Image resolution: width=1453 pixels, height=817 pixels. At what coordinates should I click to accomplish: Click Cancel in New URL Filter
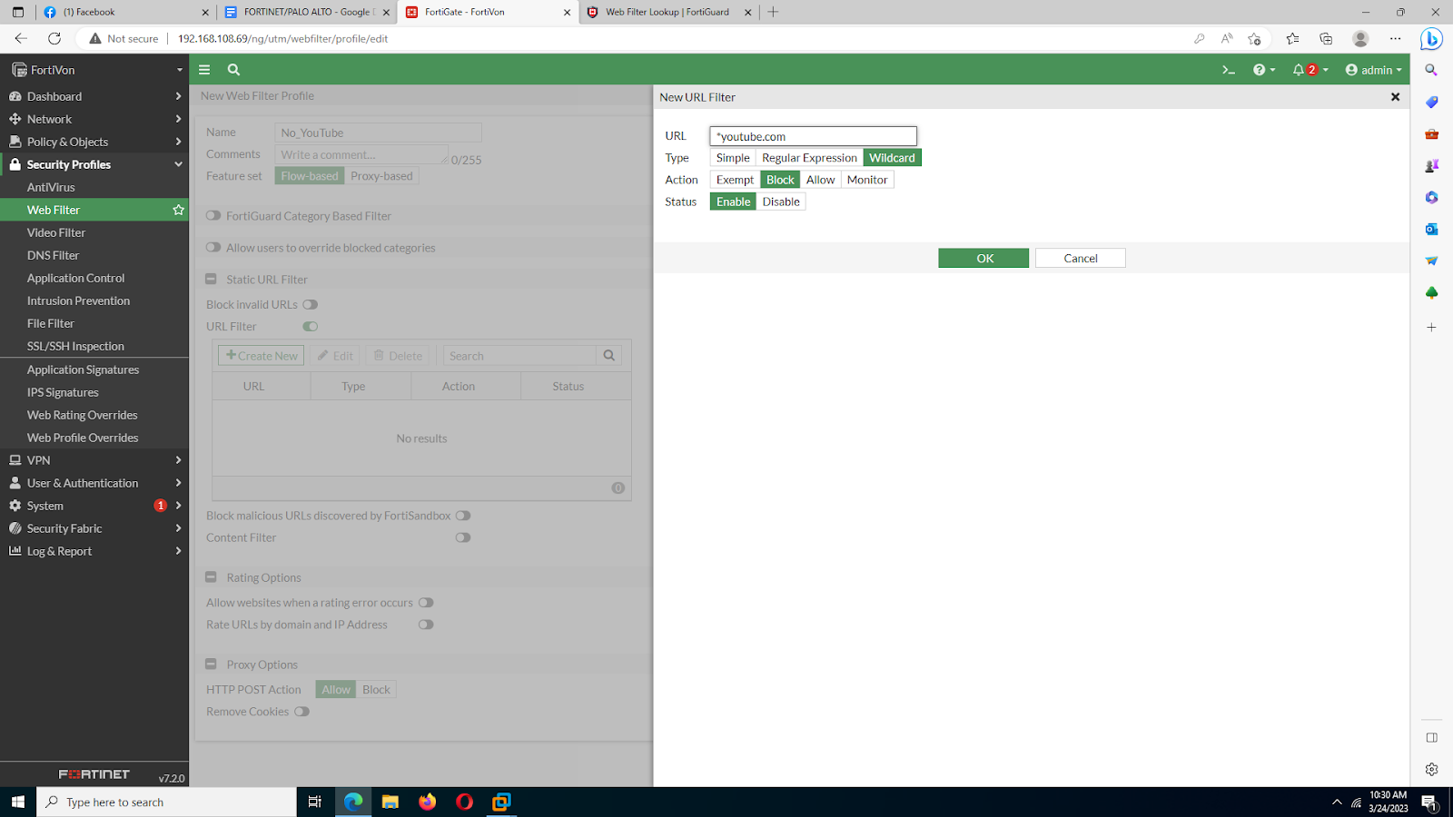pyautogui.click(x=1081, y=259)
